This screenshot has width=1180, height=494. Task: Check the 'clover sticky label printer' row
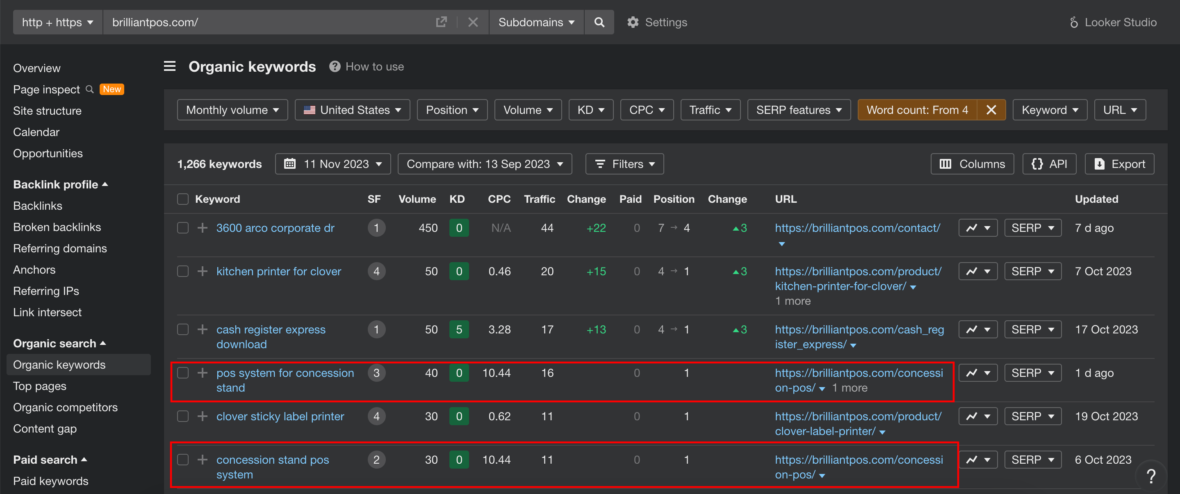(183, 416)
